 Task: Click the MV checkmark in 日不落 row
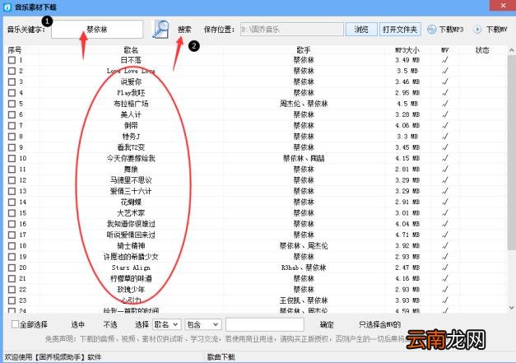(445, 60)
